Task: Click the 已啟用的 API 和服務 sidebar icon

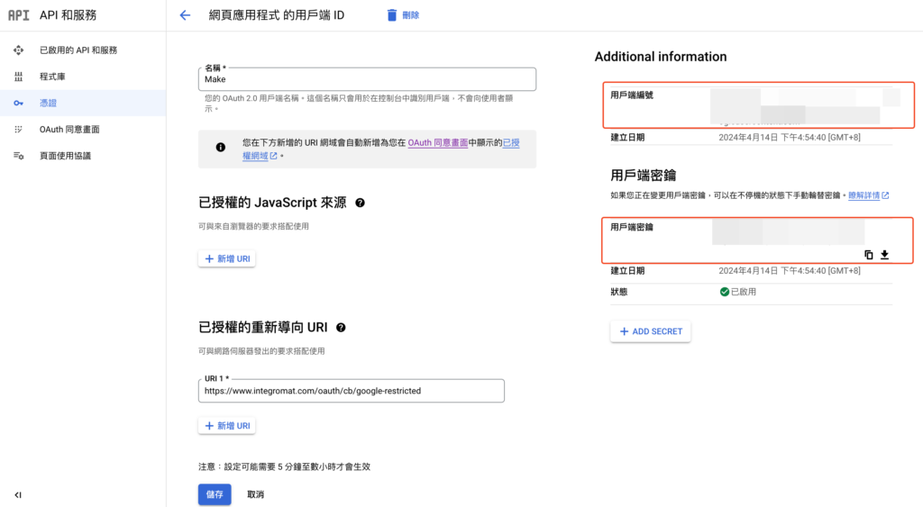Action: (x=18, y=50)
